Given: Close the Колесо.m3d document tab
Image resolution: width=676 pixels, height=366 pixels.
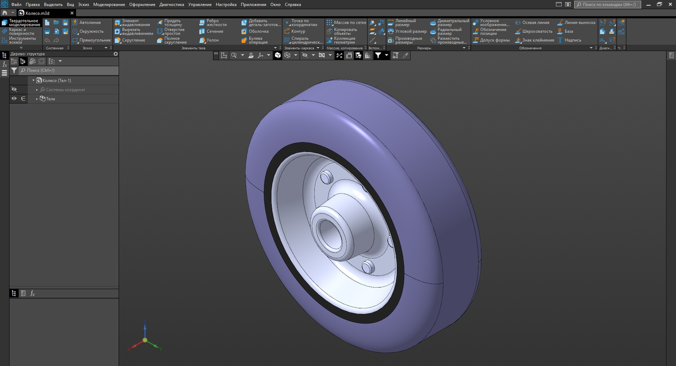Looking at the screenshot, I should coord(72,12).
